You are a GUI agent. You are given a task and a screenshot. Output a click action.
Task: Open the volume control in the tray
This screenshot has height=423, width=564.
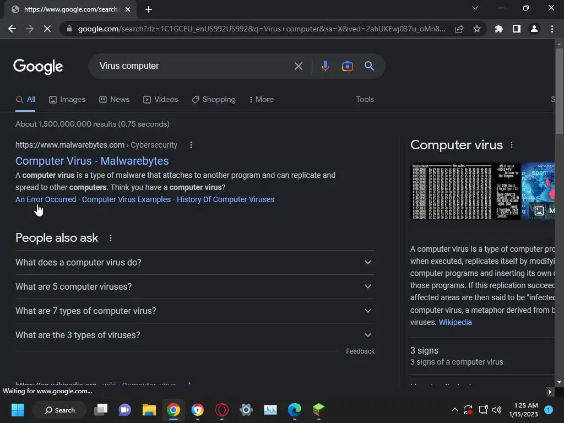pos(497,410)
